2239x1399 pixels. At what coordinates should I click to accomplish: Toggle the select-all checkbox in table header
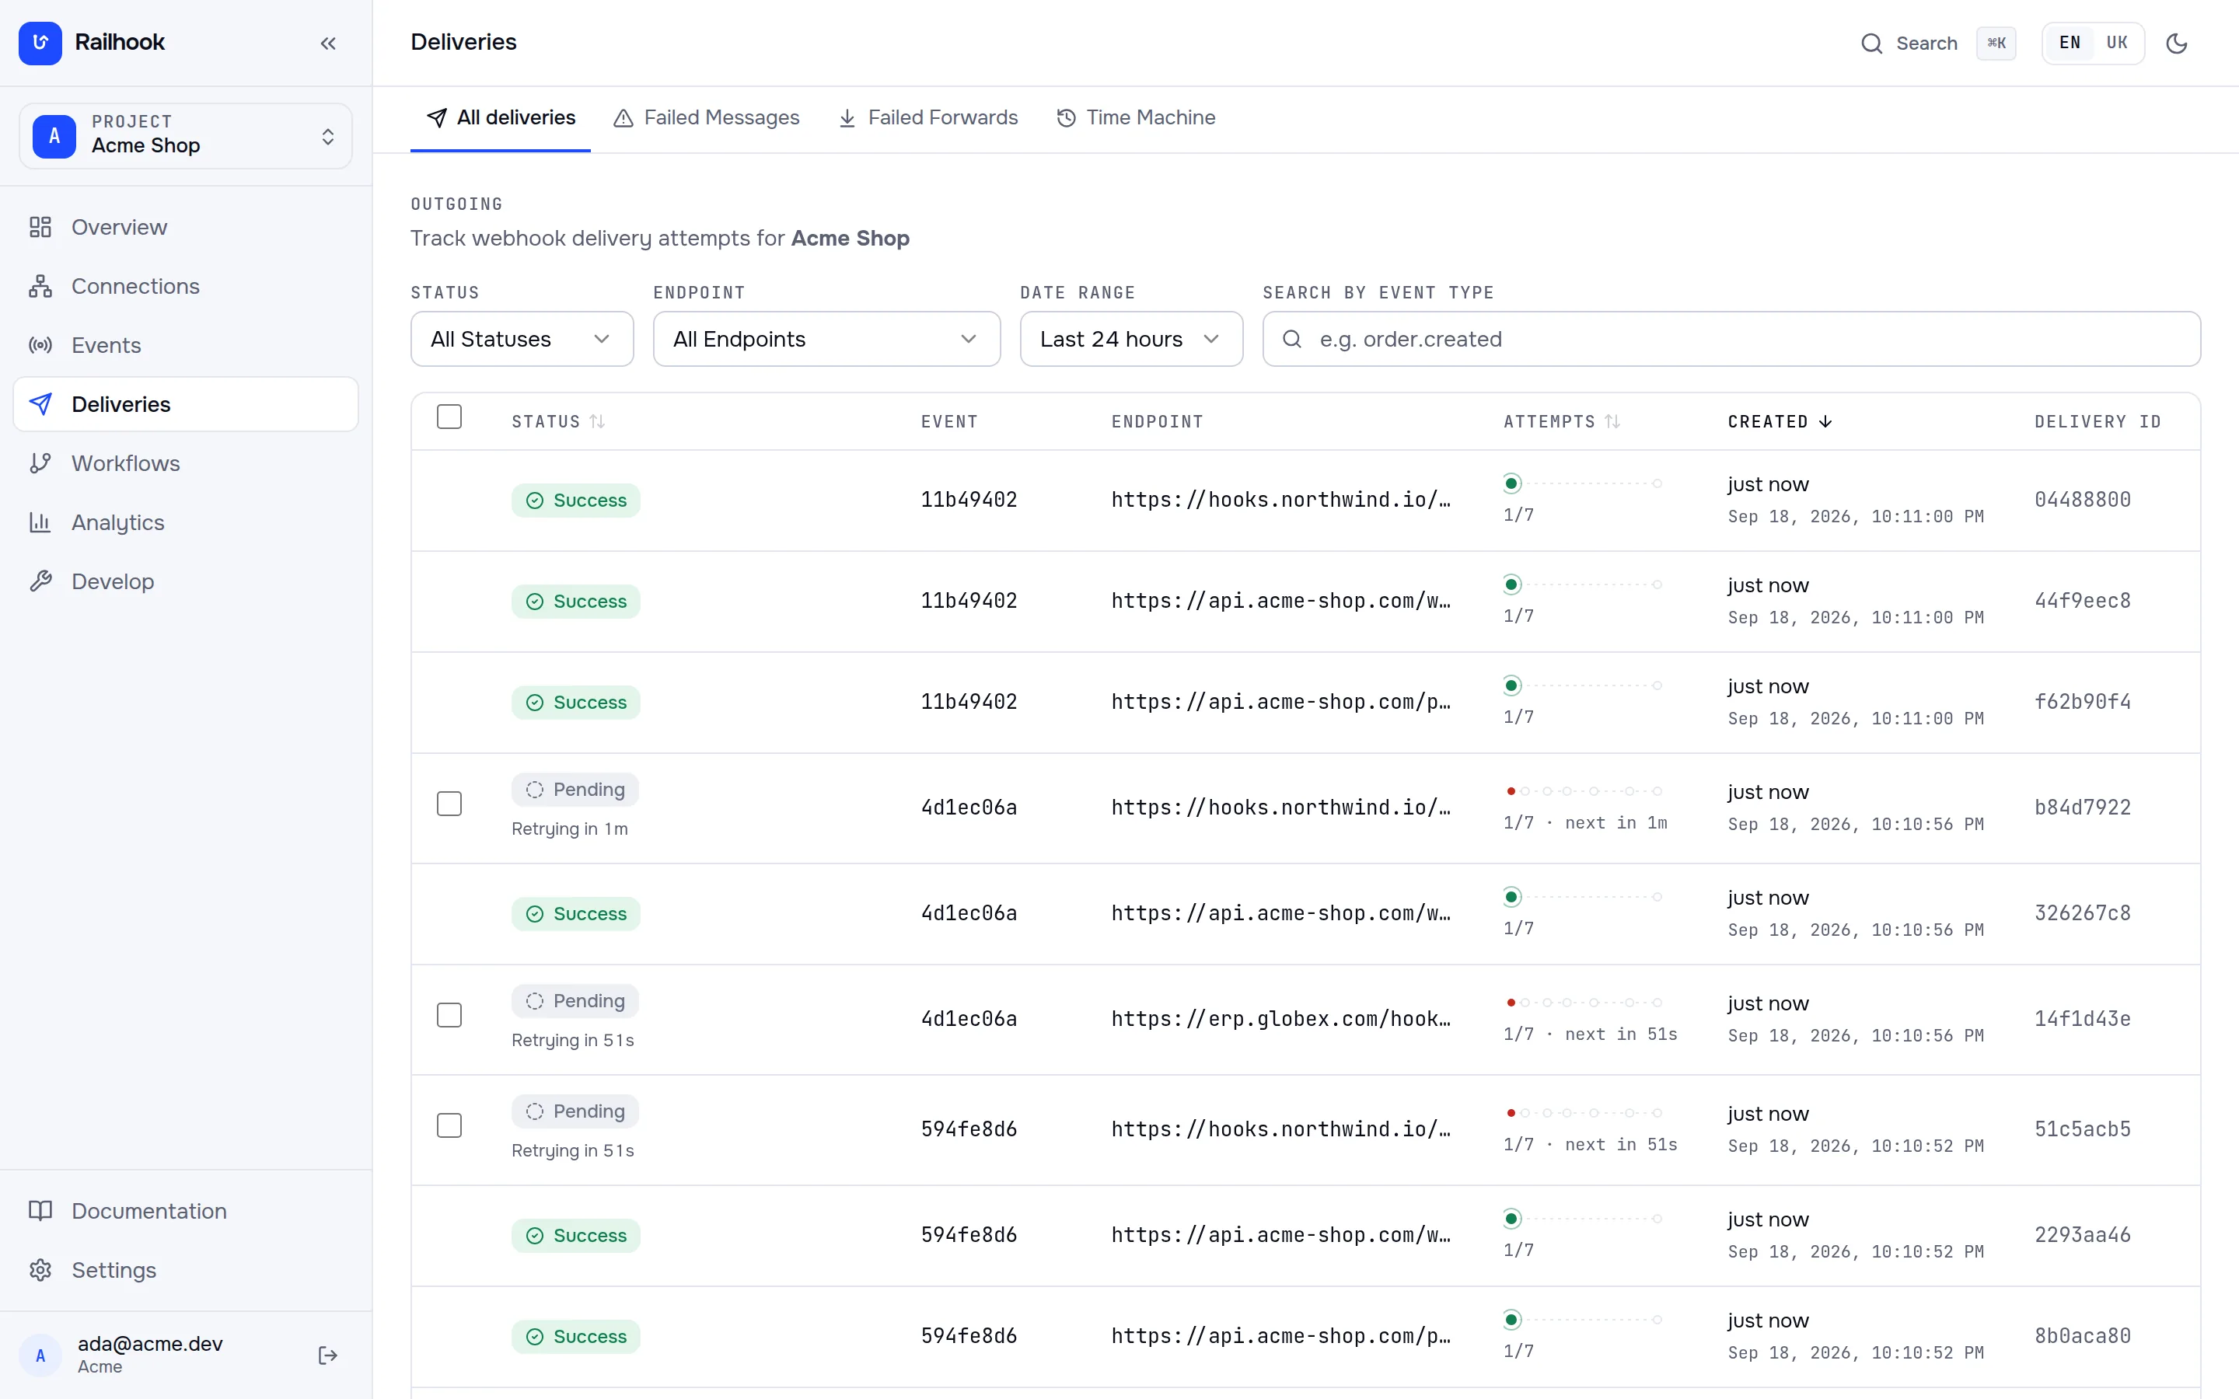pos(449,417)
